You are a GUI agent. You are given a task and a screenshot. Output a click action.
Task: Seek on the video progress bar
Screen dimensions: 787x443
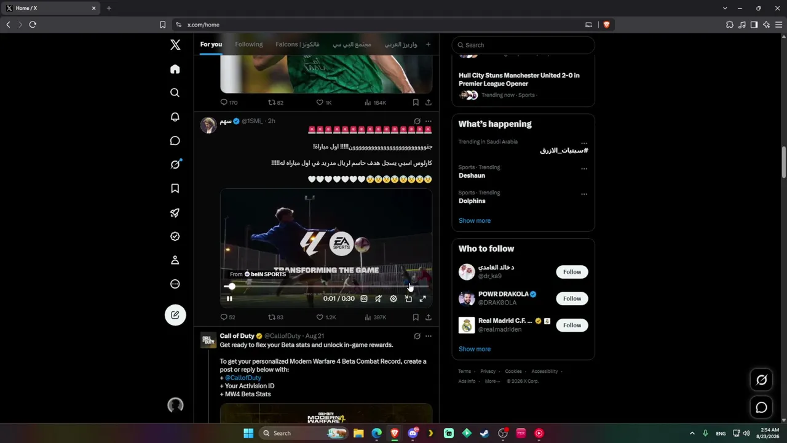tap(326, 287)
